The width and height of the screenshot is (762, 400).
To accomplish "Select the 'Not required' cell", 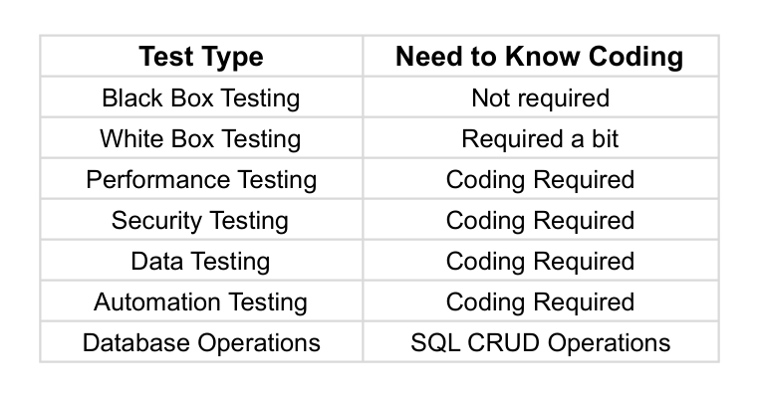I will click(x=539, y=99).
